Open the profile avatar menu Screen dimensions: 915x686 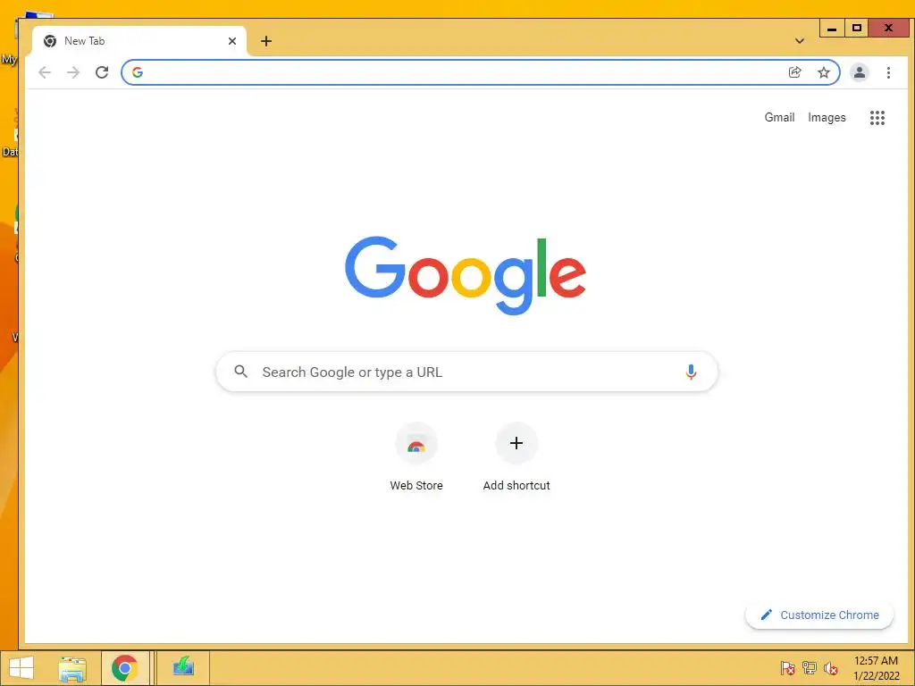pyautogui.click(x=859, y=72)
